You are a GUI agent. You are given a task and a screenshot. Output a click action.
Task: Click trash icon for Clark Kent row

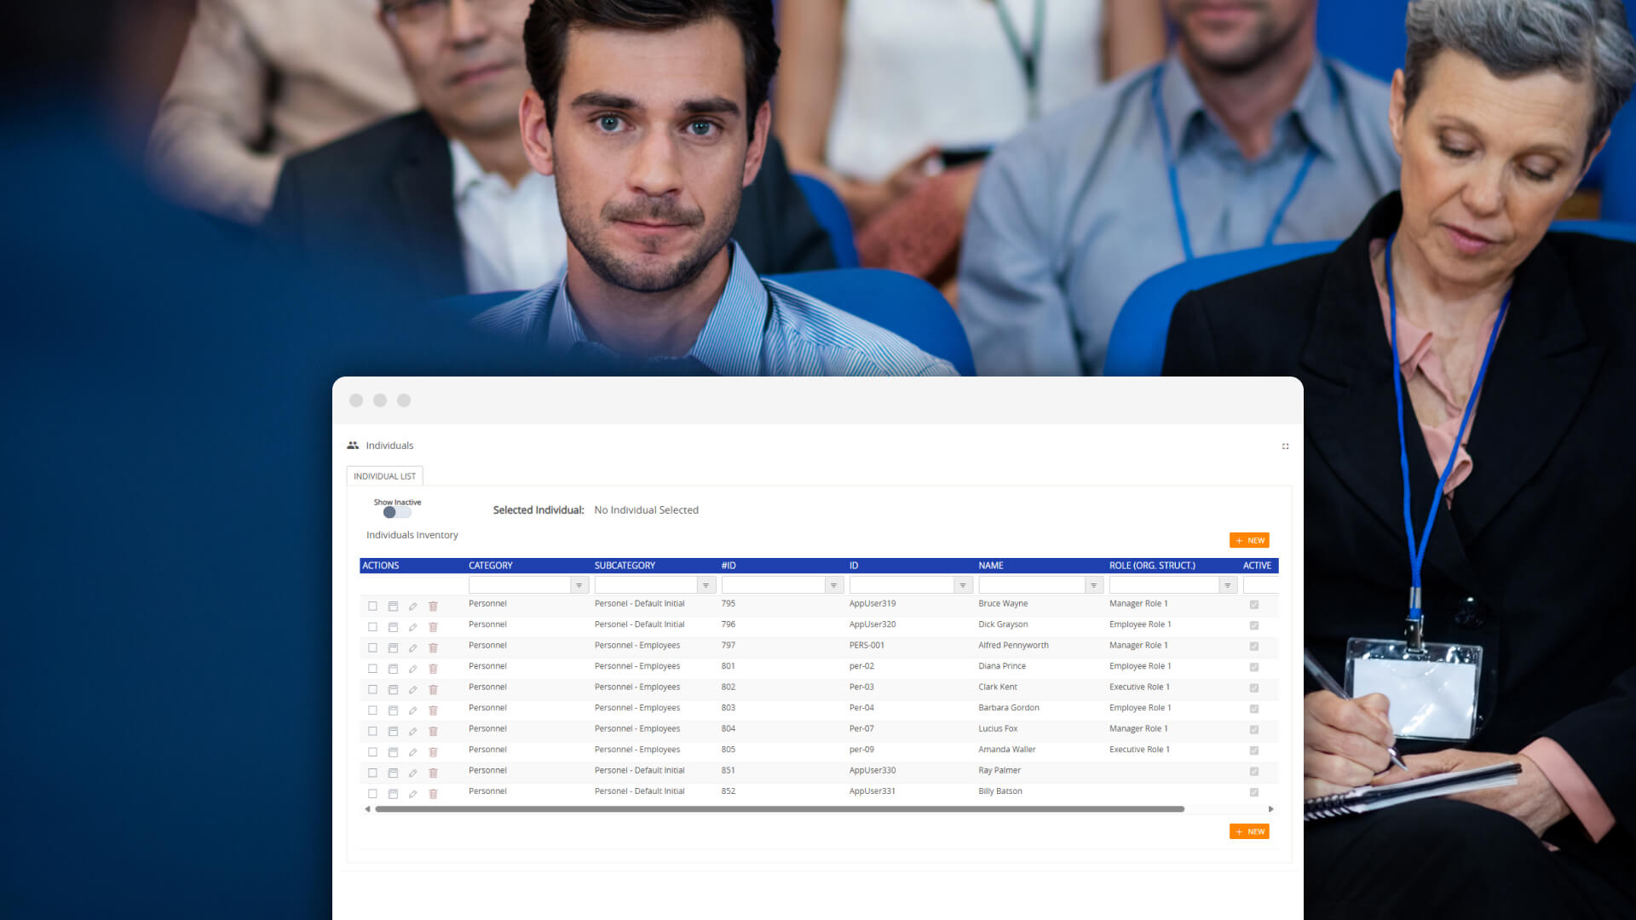click(433, 690)
